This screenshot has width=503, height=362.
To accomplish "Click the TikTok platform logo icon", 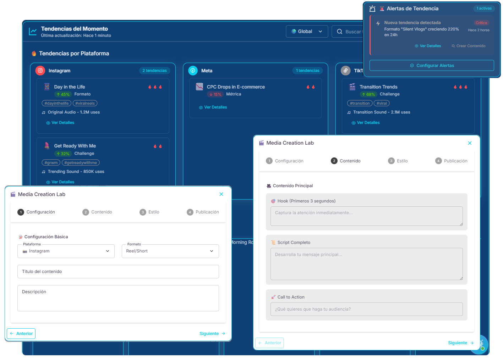I will pos(345,71).
